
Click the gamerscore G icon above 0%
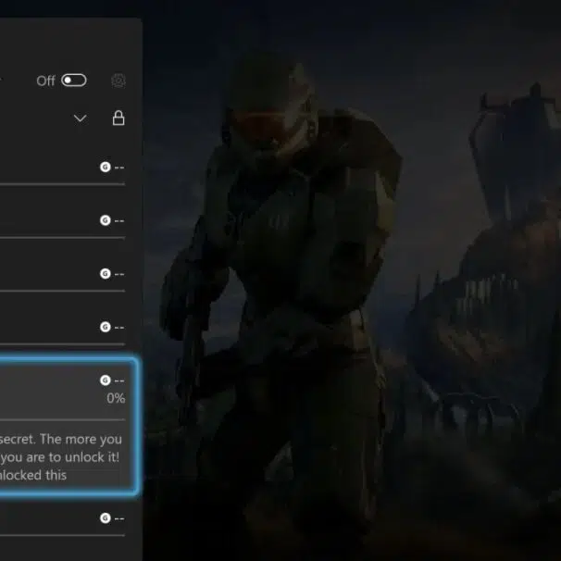point(106,380)
